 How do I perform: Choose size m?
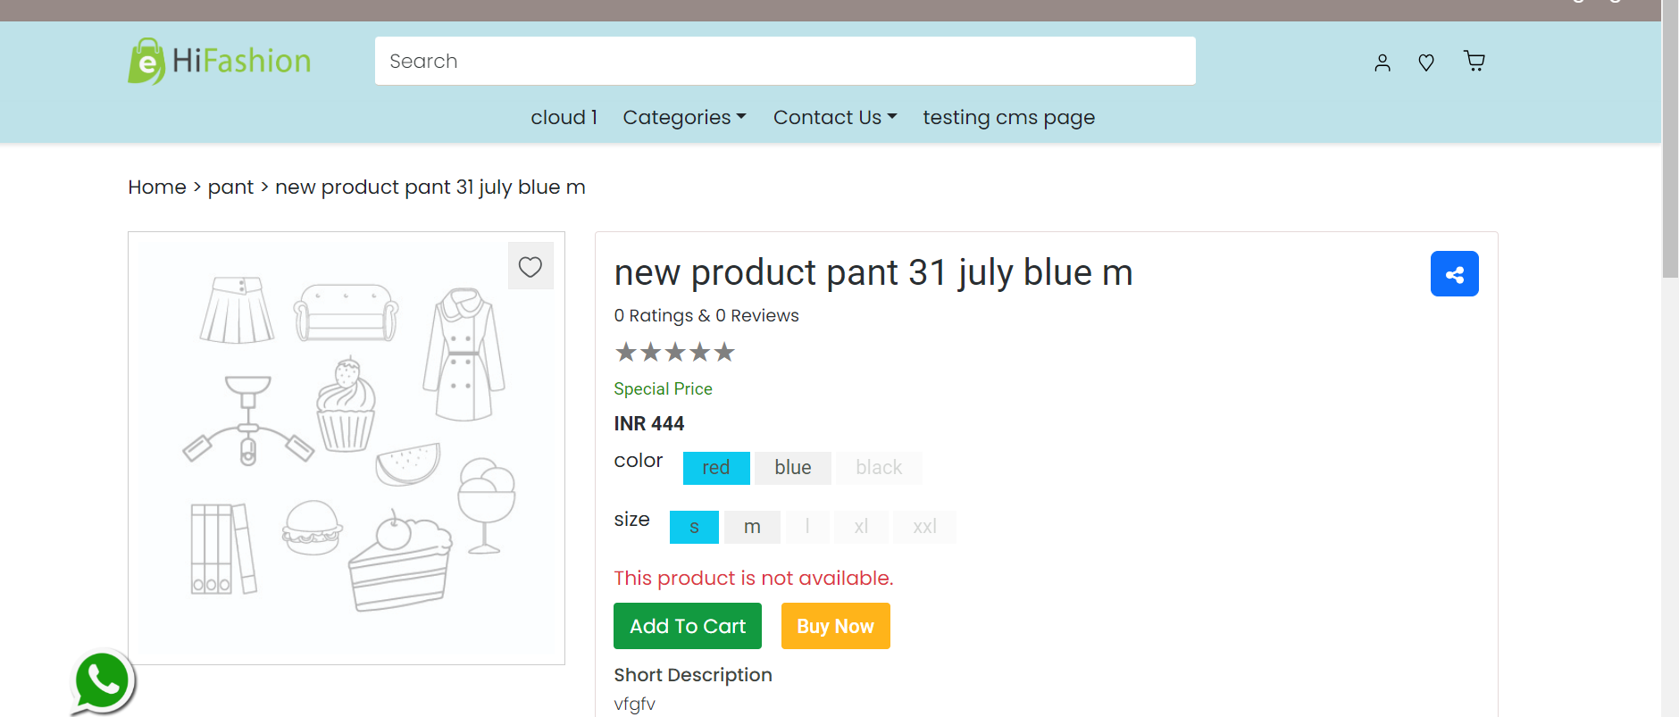(752, 527)
